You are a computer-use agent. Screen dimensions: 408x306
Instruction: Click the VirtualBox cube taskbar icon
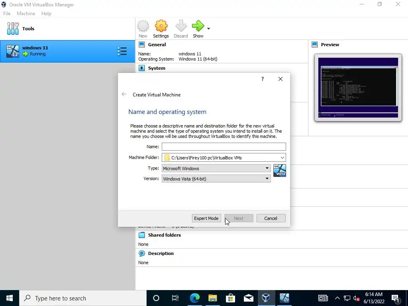(x=266, y=298)
